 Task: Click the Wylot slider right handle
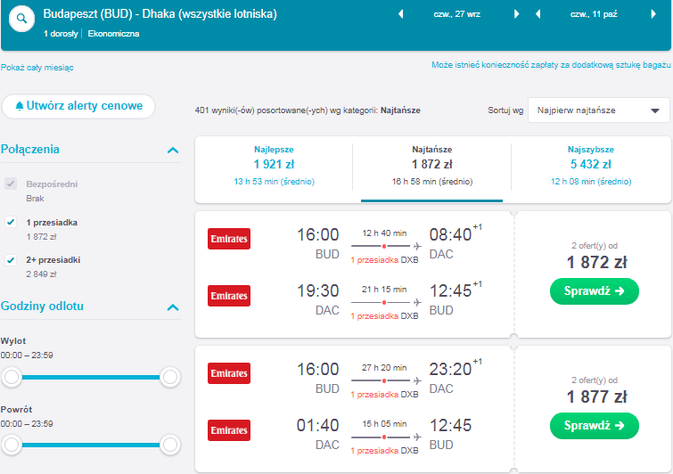(170, 377)
